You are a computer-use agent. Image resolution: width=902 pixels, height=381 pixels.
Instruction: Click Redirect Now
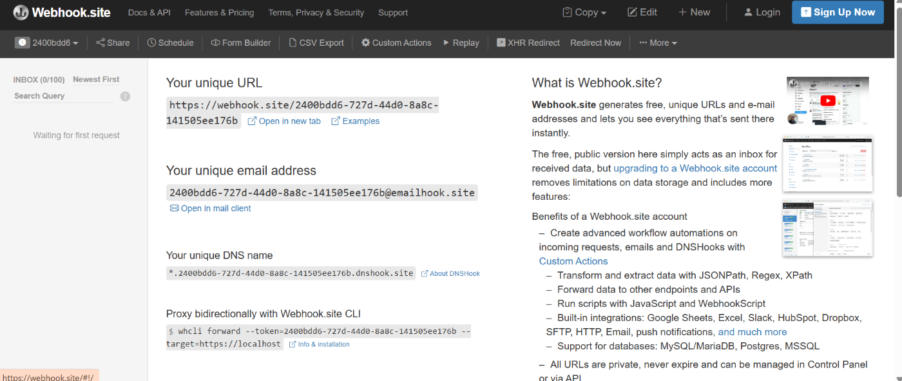tap(595, 43)
